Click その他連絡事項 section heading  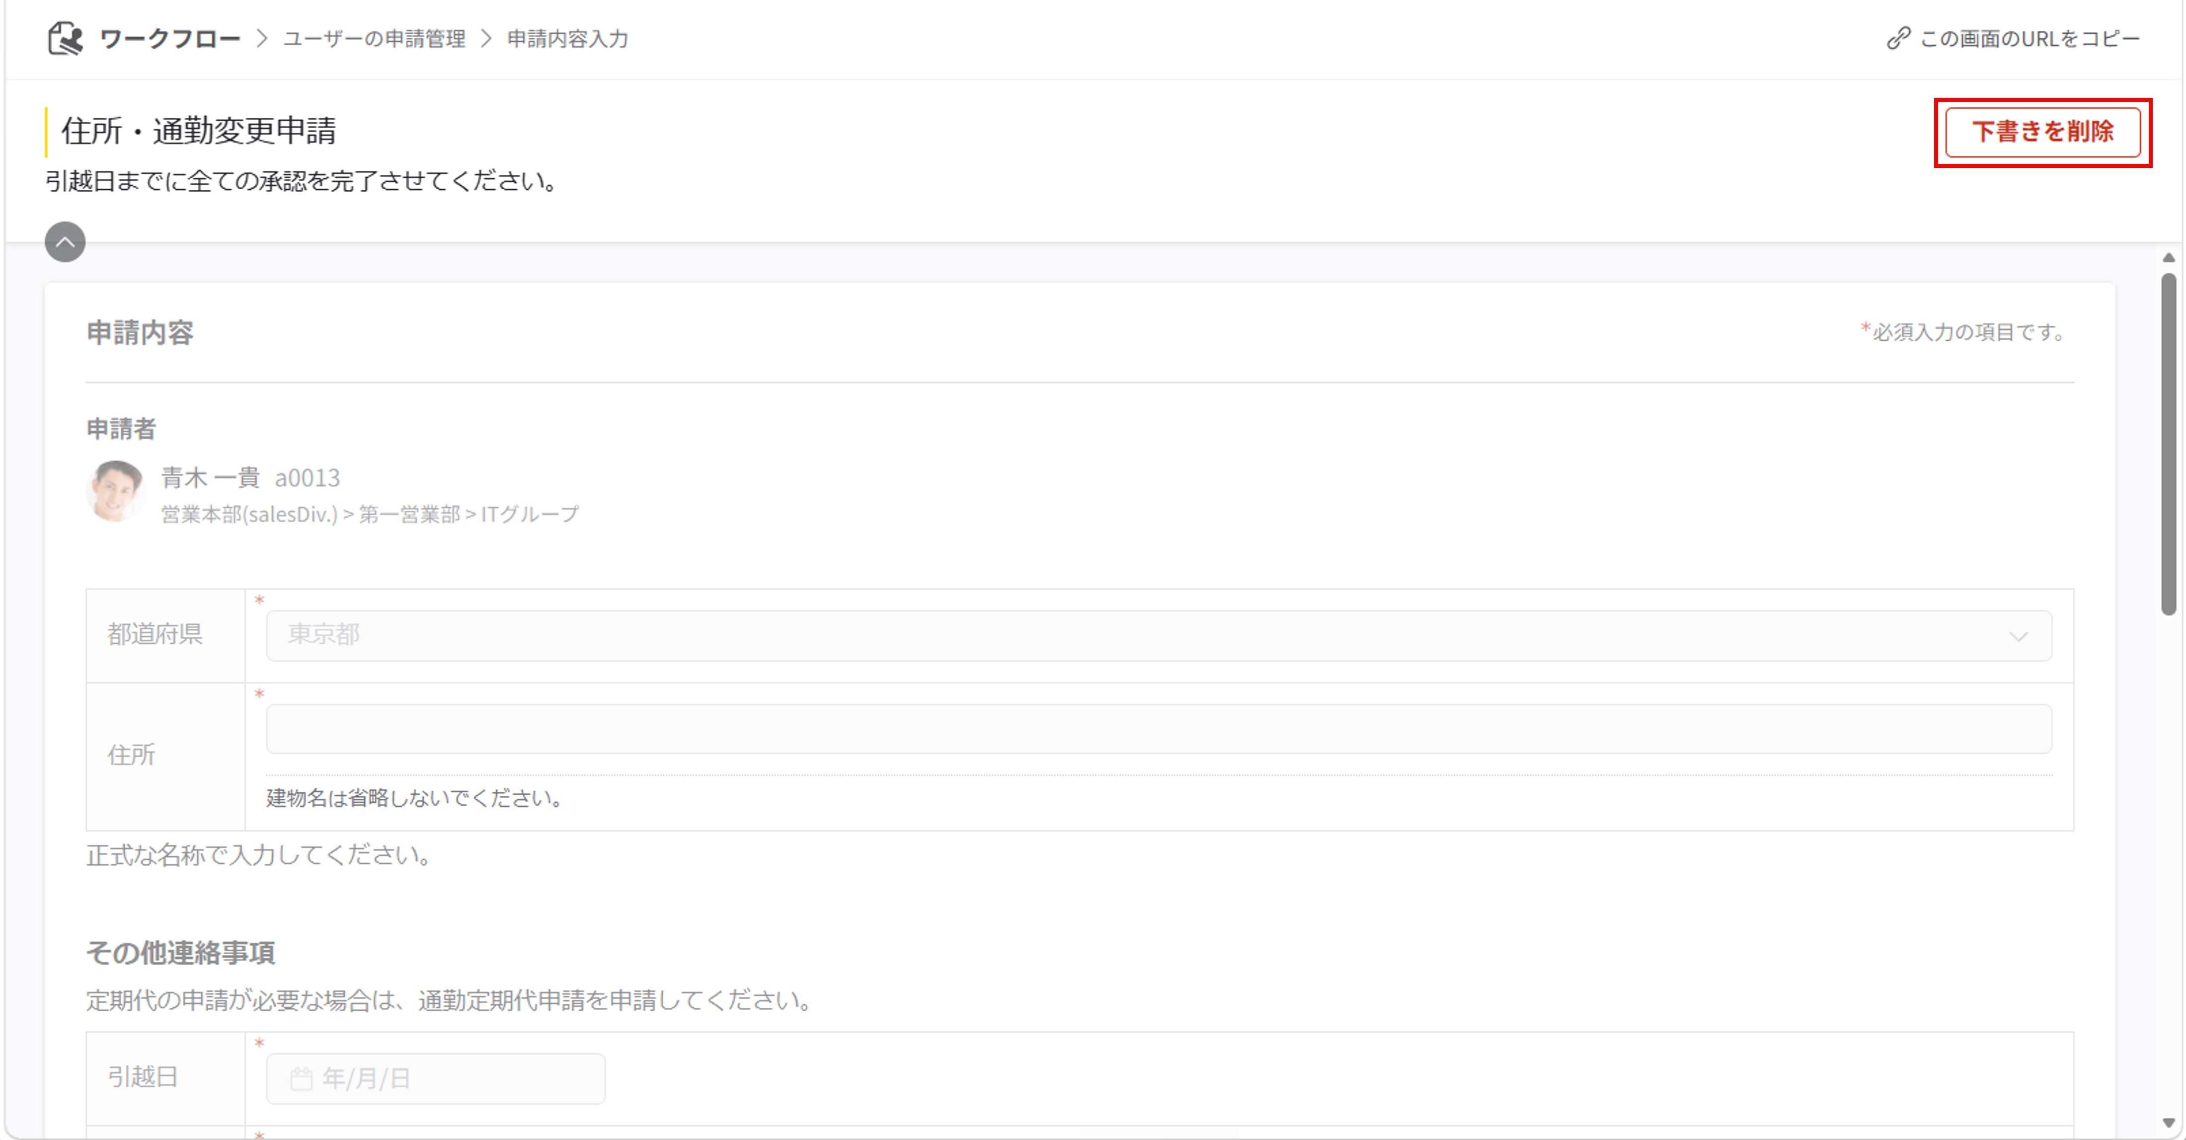point(181,953)
